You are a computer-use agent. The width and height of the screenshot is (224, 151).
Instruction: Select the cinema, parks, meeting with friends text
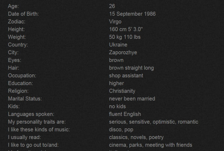pyautogui.click(x=150, y=145)
